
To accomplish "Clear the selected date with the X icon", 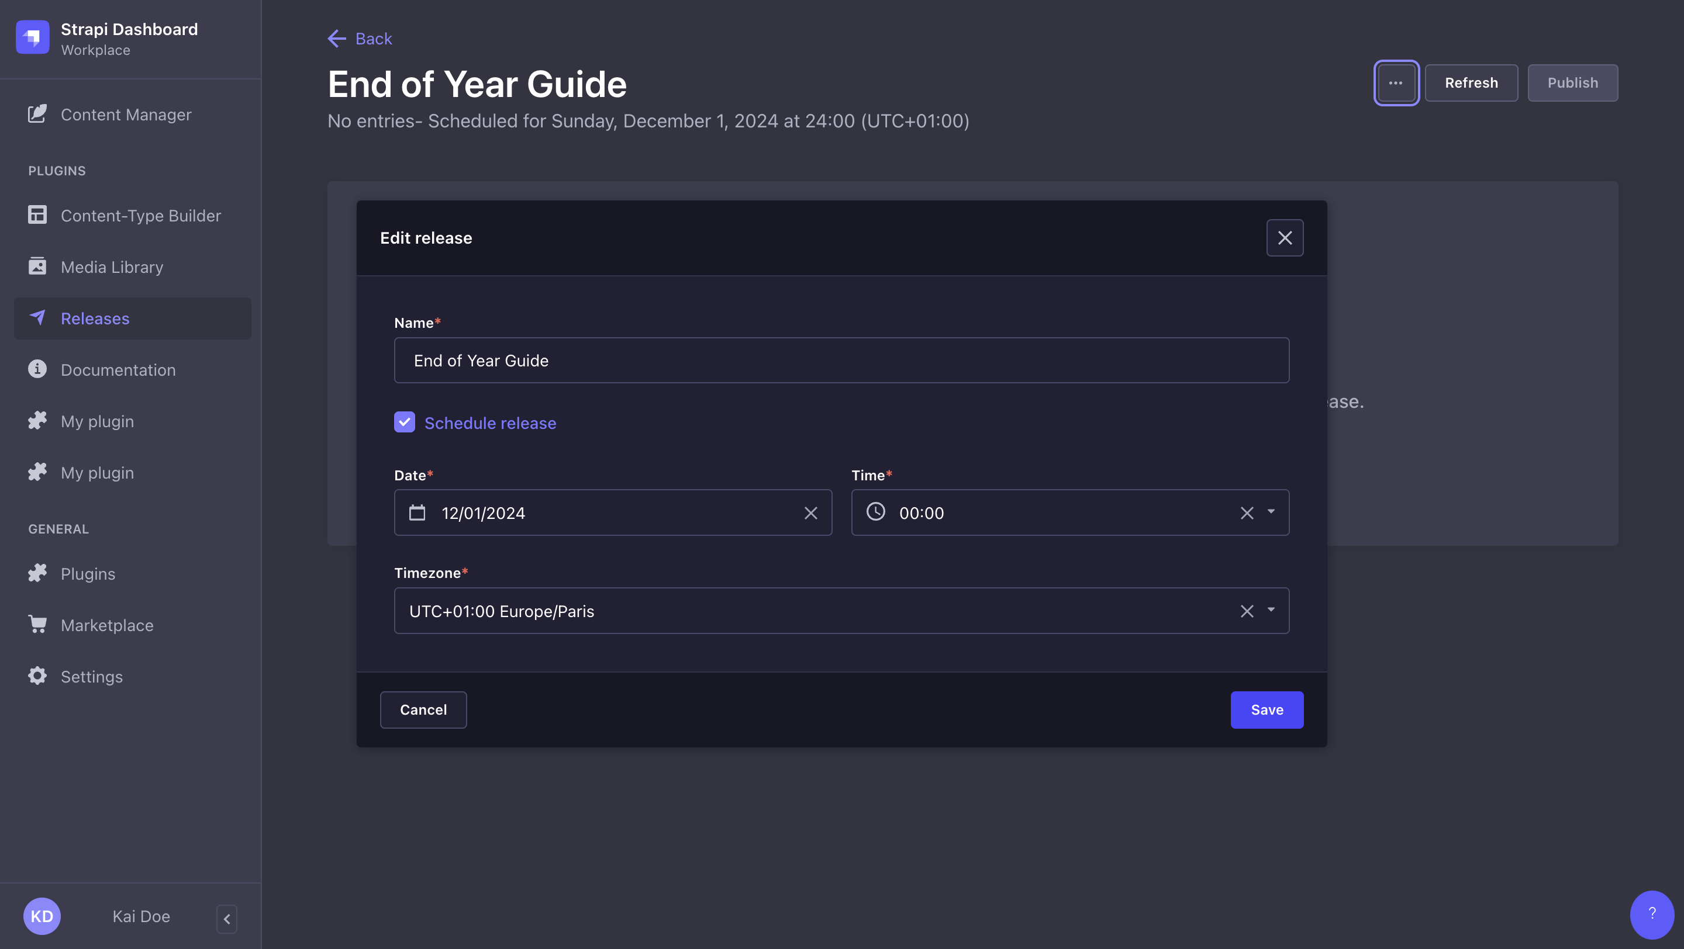I will point(810,512).
